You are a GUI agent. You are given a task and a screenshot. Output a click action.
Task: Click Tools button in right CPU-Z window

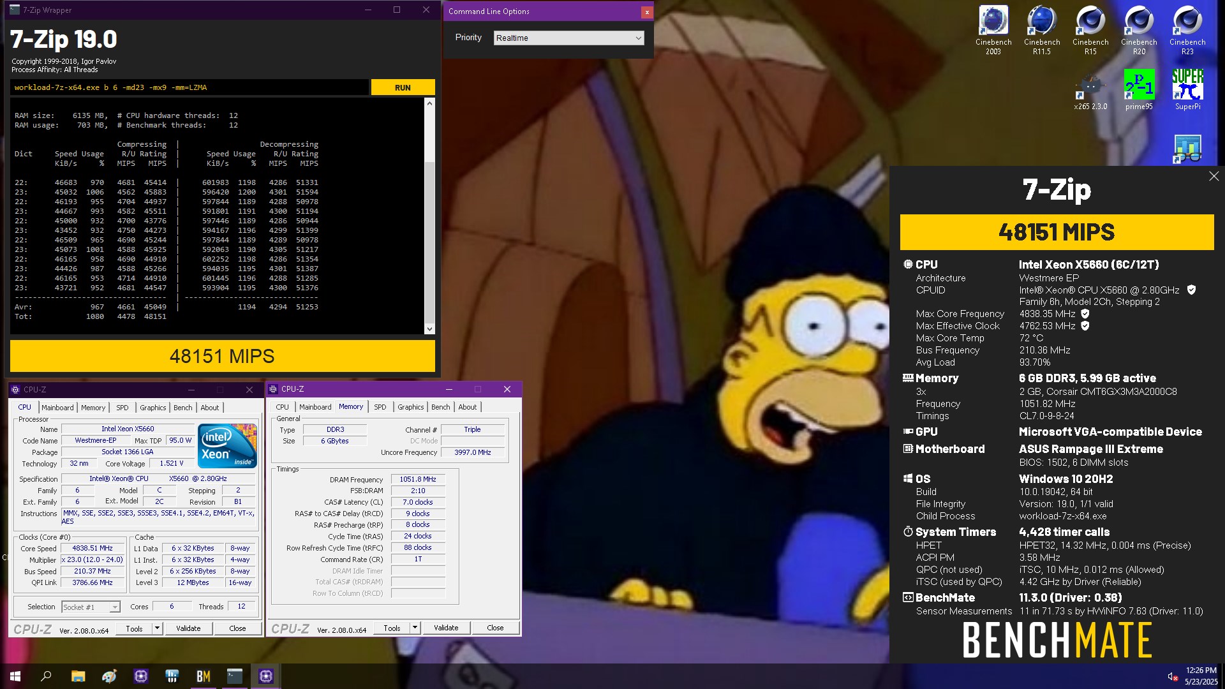point(392,628)
